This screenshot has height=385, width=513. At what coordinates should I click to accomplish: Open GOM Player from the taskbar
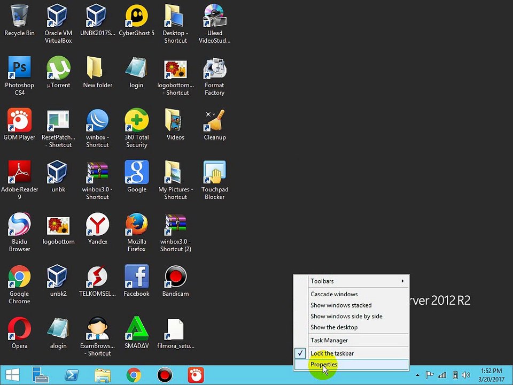pyautogui.click(x=196, y=375)
